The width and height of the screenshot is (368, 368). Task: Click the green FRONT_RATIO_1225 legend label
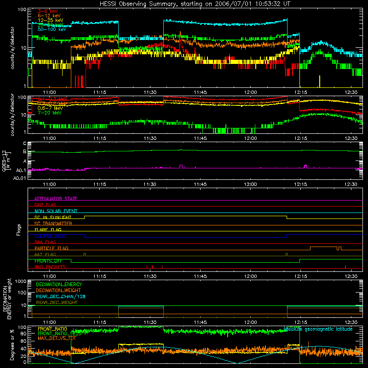coord(59,333)
